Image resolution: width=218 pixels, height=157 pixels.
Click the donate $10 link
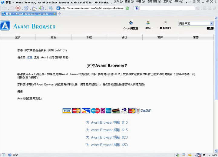click(x=107, y=122)
